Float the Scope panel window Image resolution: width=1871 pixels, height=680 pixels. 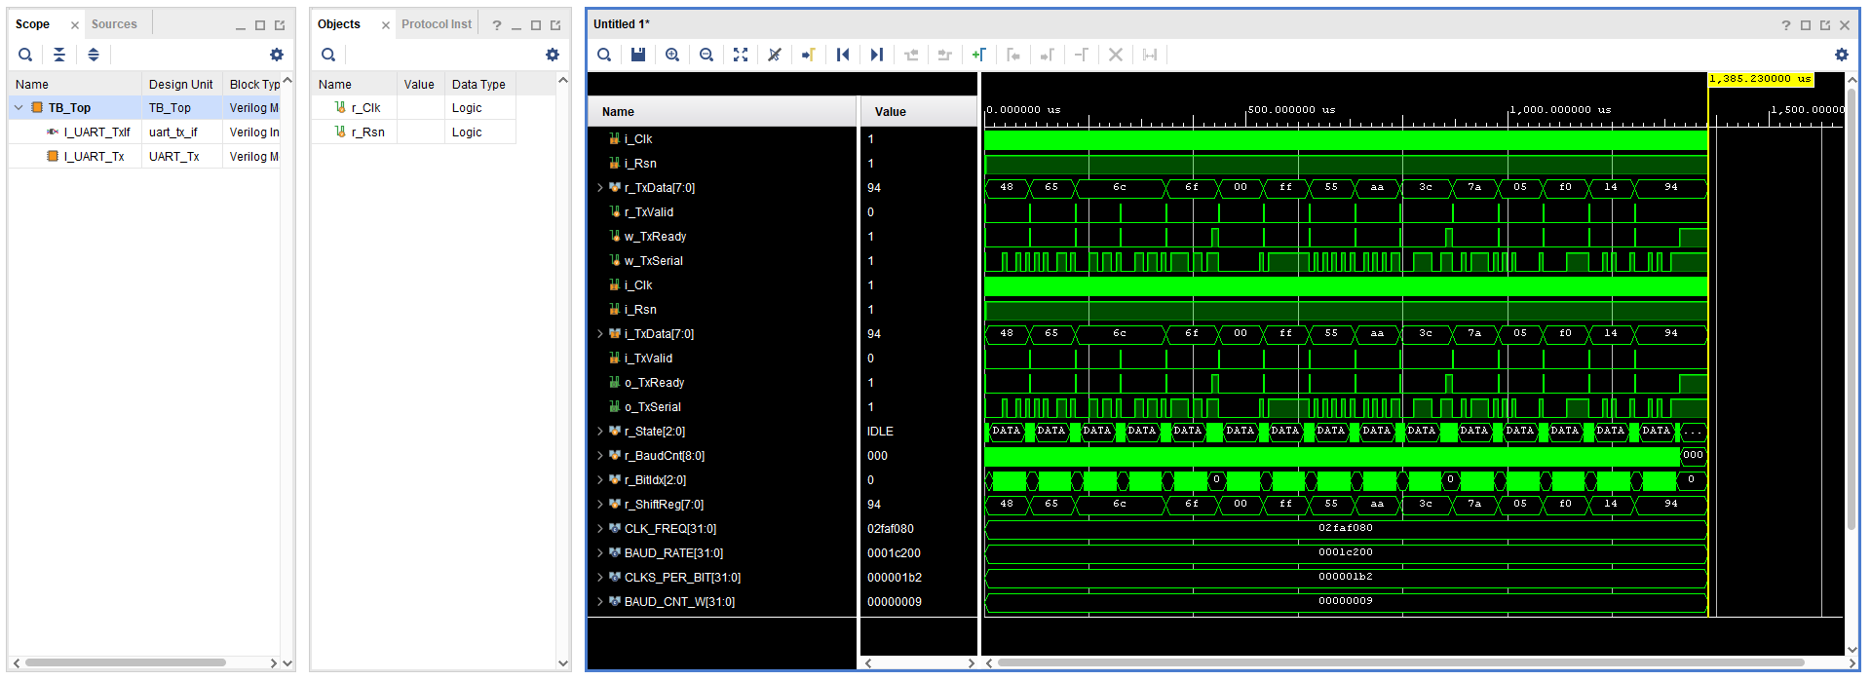click(x=280, y=25)
